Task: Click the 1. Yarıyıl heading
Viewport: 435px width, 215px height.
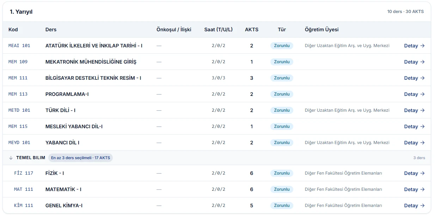Action: [x=21, y=12]
